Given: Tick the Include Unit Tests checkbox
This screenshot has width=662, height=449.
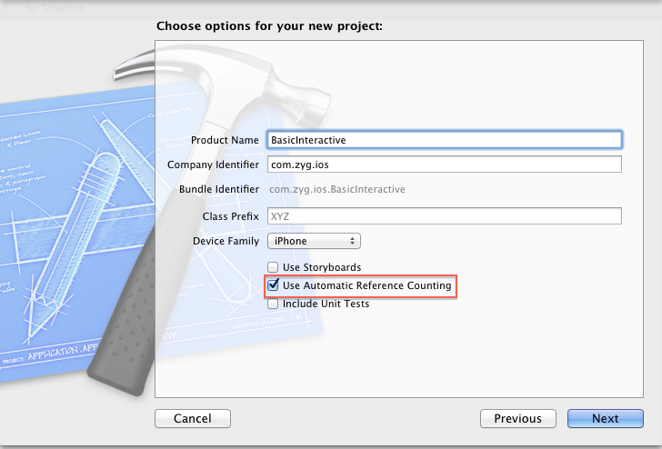Looking at the screenshot, I should (x=273, y=304).
